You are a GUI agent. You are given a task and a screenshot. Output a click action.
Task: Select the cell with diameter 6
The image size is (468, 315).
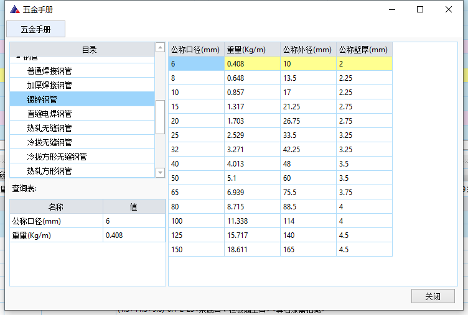point(196,64)
